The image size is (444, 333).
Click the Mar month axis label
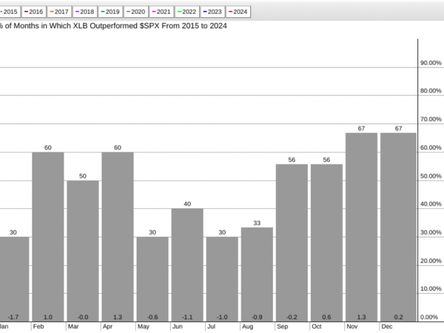click(x=73, y=326)
